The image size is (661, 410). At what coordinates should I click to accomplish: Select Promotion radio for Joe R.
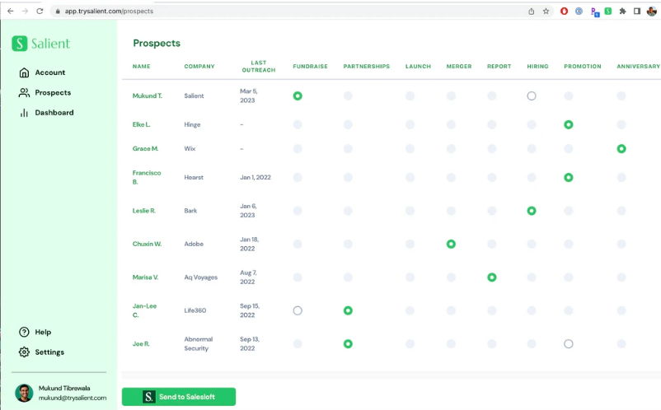click(568, 344)
